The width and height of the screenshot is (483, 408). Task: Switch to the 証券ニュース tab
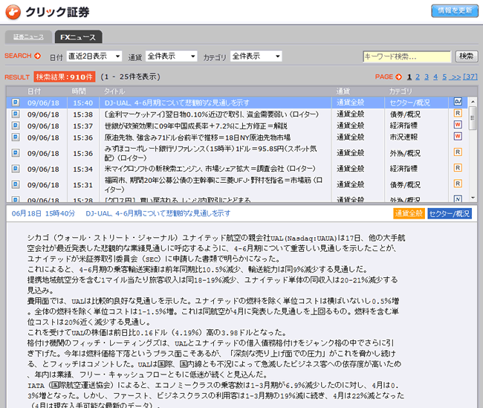(x=28, y=37)
